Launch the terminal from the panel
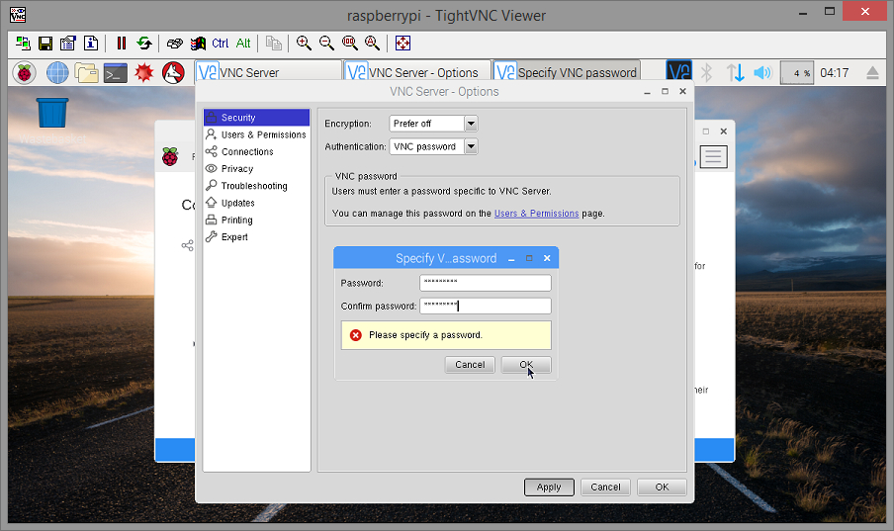 click(115, 73)
